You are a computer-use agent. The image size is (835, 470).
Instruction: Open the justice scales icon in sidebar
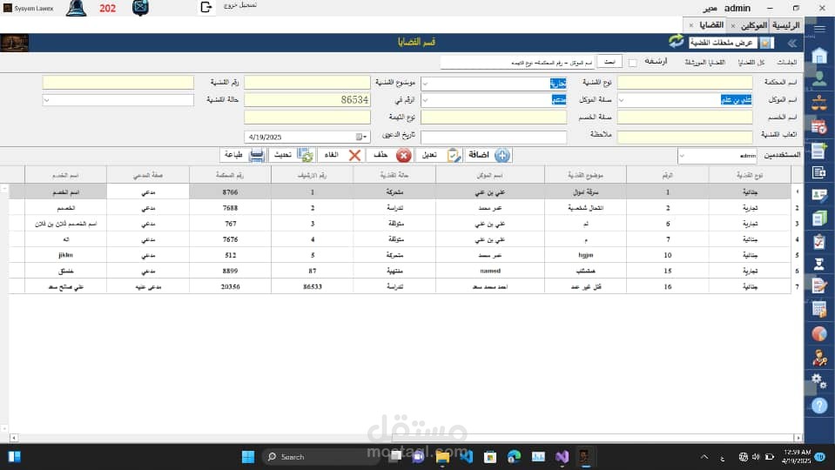pyautogui.click(x=819, y=102)
